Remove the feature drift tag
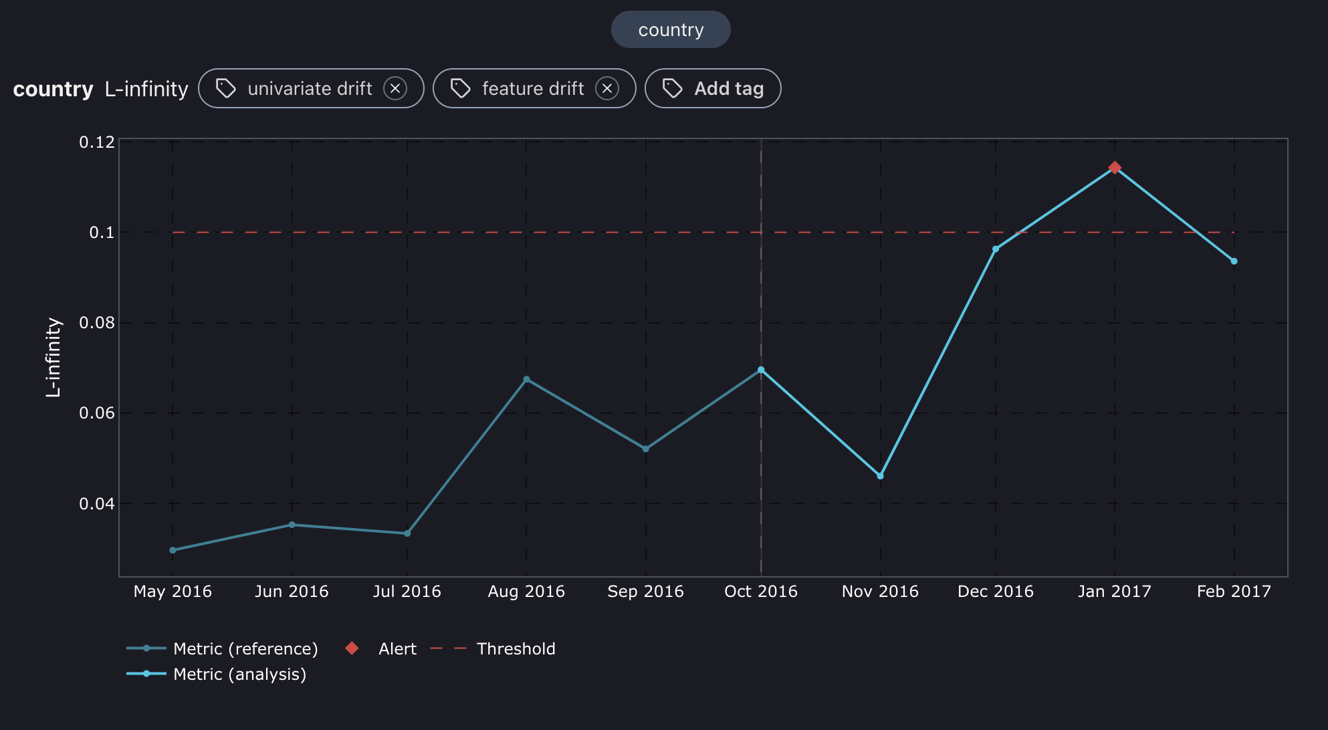The height and width of the screenshot is (730, 1328). [607, 88]
